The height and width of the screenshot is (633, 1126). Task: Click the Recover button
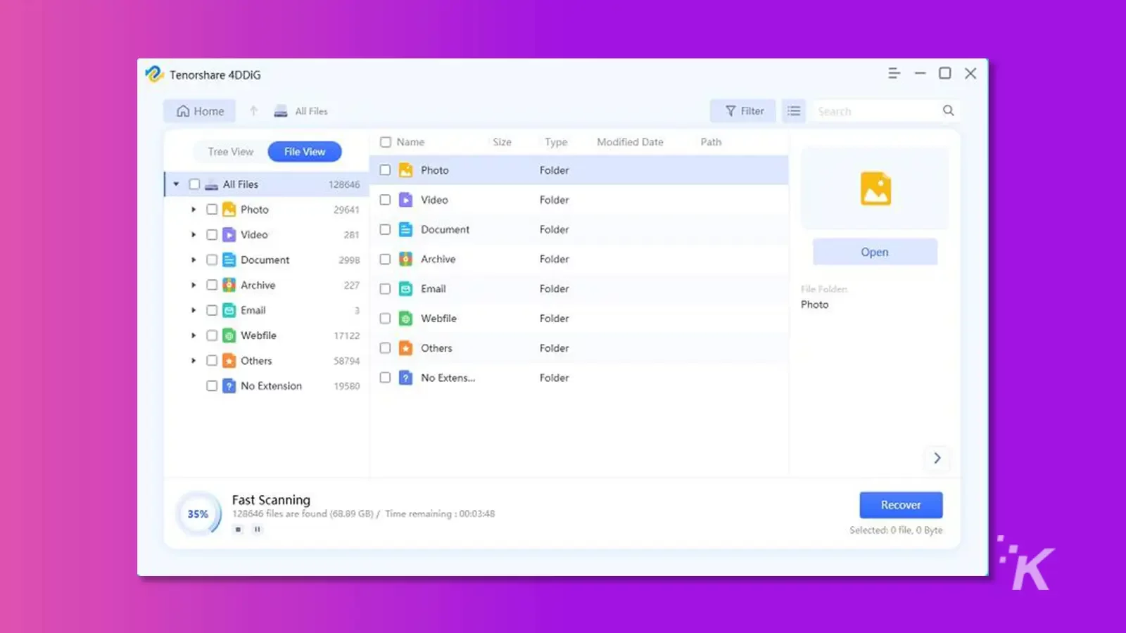pos(901,505)
